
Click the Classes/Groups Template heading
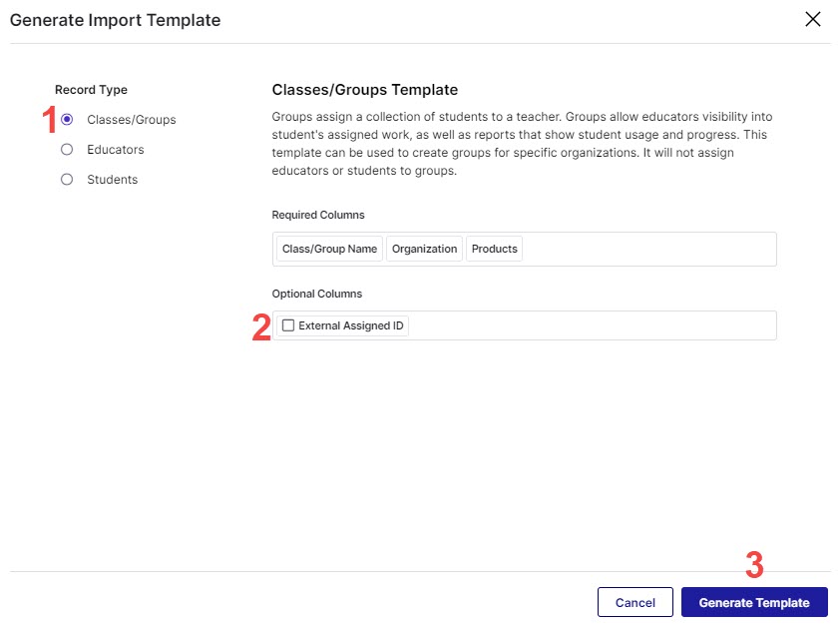(364, 90)
